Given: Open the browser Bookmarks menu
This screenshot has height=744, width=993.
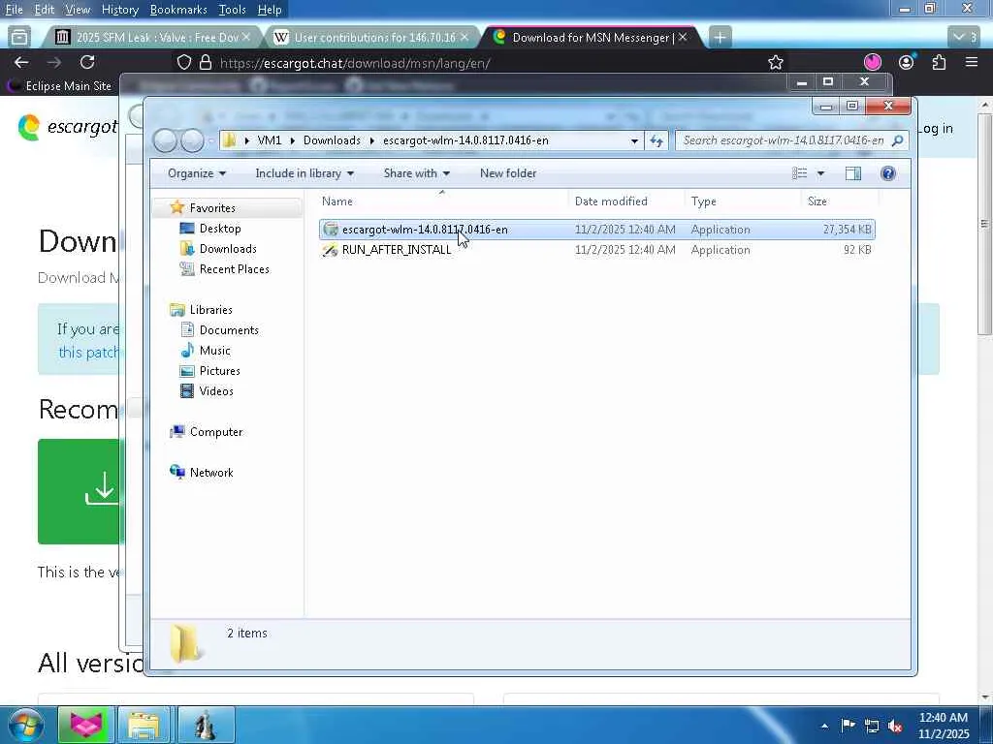Looking at the screenshot, I should (x=178, y=10).
